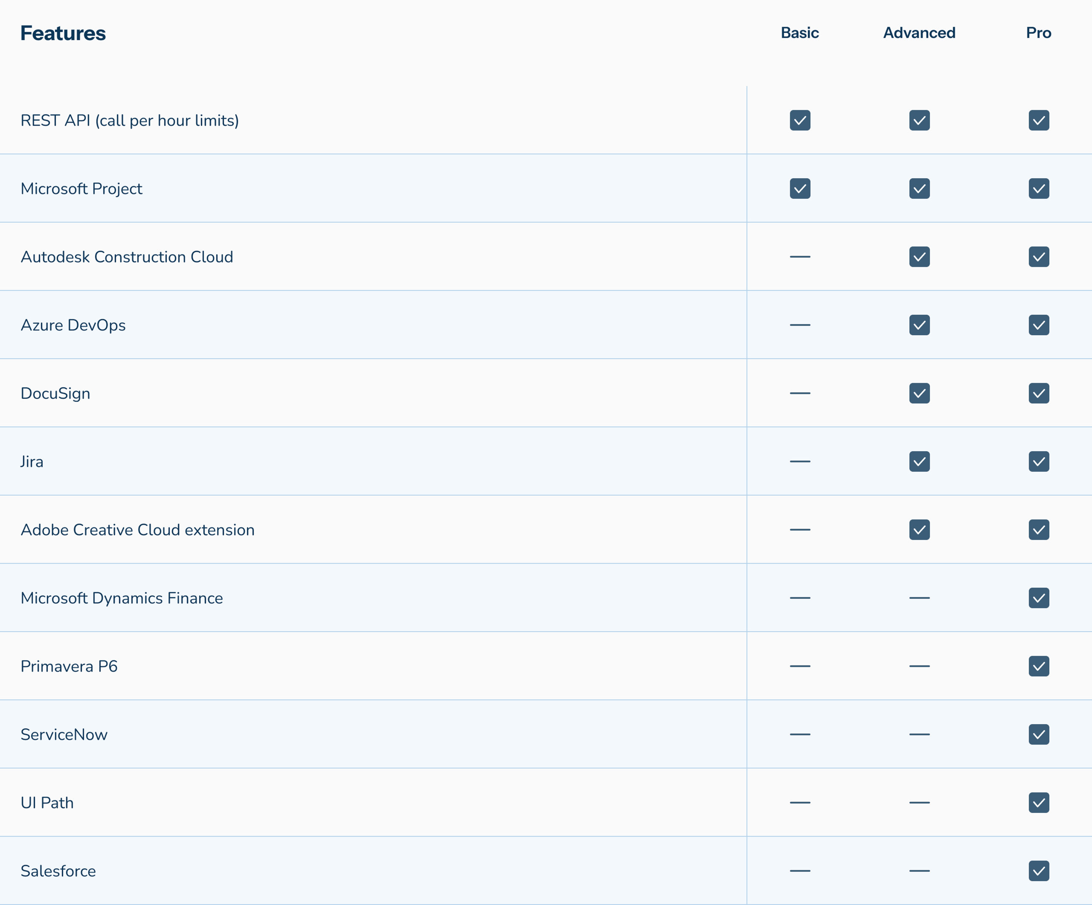1092x905 pixels.
Task: Click Basic dash for Autodesk Construction Cloud
Action: pyautogui.click(x=800, y=257)
